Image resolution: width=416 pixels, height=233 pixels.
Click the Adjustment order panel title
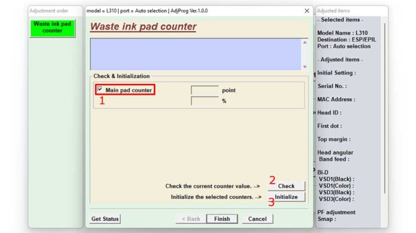[49, 11]
